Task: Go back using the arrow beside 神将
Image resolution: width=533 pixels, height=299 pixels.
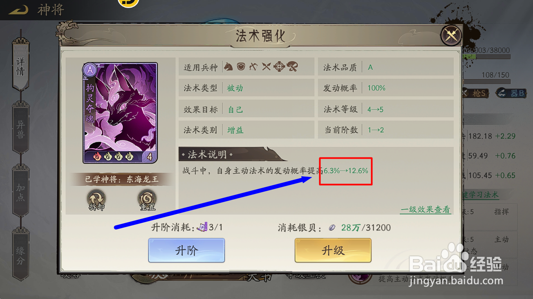Action: tap(18, 9)
